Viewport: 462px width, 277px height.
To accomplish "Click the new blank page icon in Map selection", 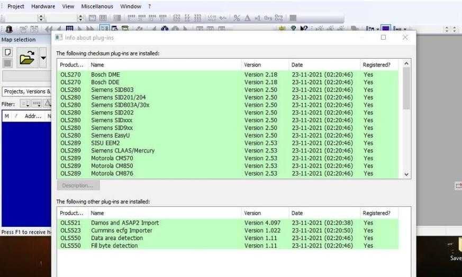I will (x=7, y=52).
